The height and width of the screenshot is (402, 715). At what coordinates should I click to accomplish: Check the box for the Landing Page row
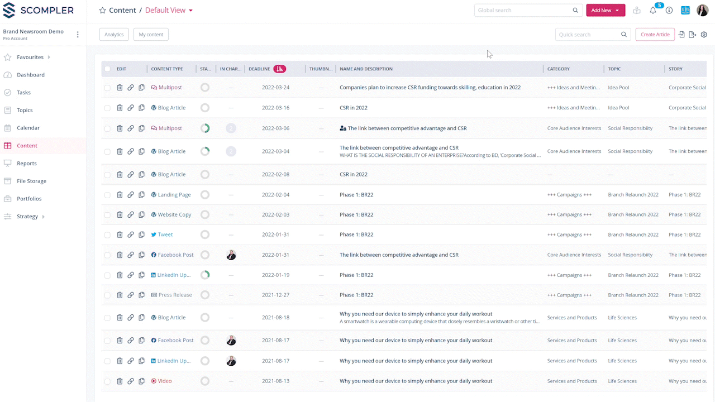click(107, 195)
